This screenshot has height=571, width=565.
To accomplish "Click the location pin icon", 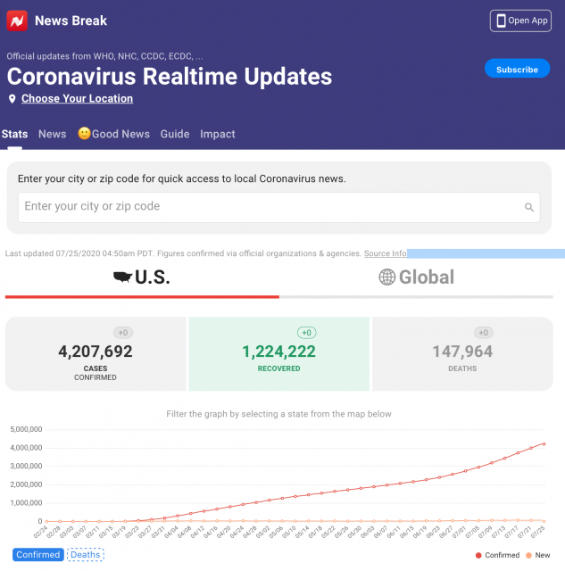I will coord(12,99).
